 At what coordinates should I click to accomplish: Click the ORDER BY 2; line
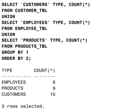pyautogui.click(x=16, y=58)
